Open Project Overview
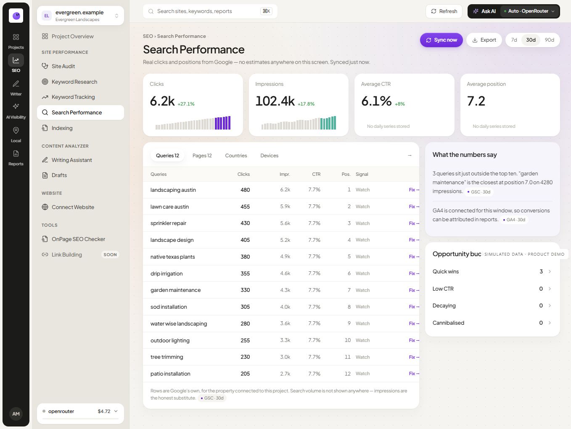The width and height of the screenshot is (571, 429). [80, 37]
